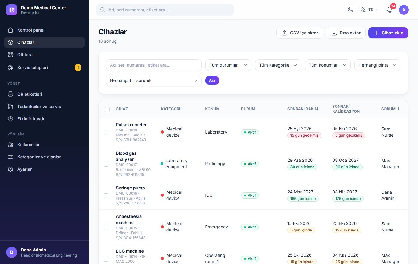This screenshot has height=264, width=418.
Task: Click the user avatar in top bar
Action: tap(404, 10)
